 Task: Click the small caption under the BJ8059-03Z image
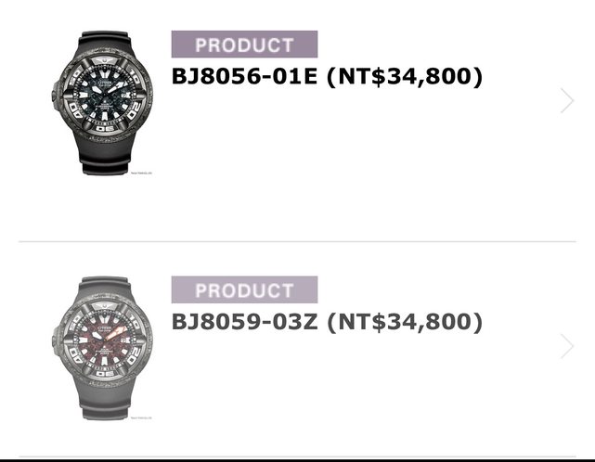coord(141,418)
